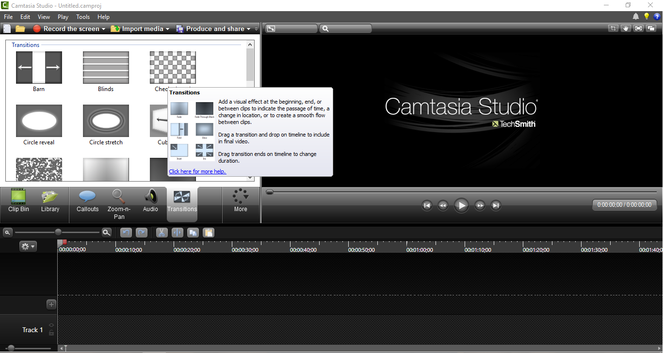Open the Play menu
Image resolution: width=663 pixels, height=353 pixels.
[63, 17]
